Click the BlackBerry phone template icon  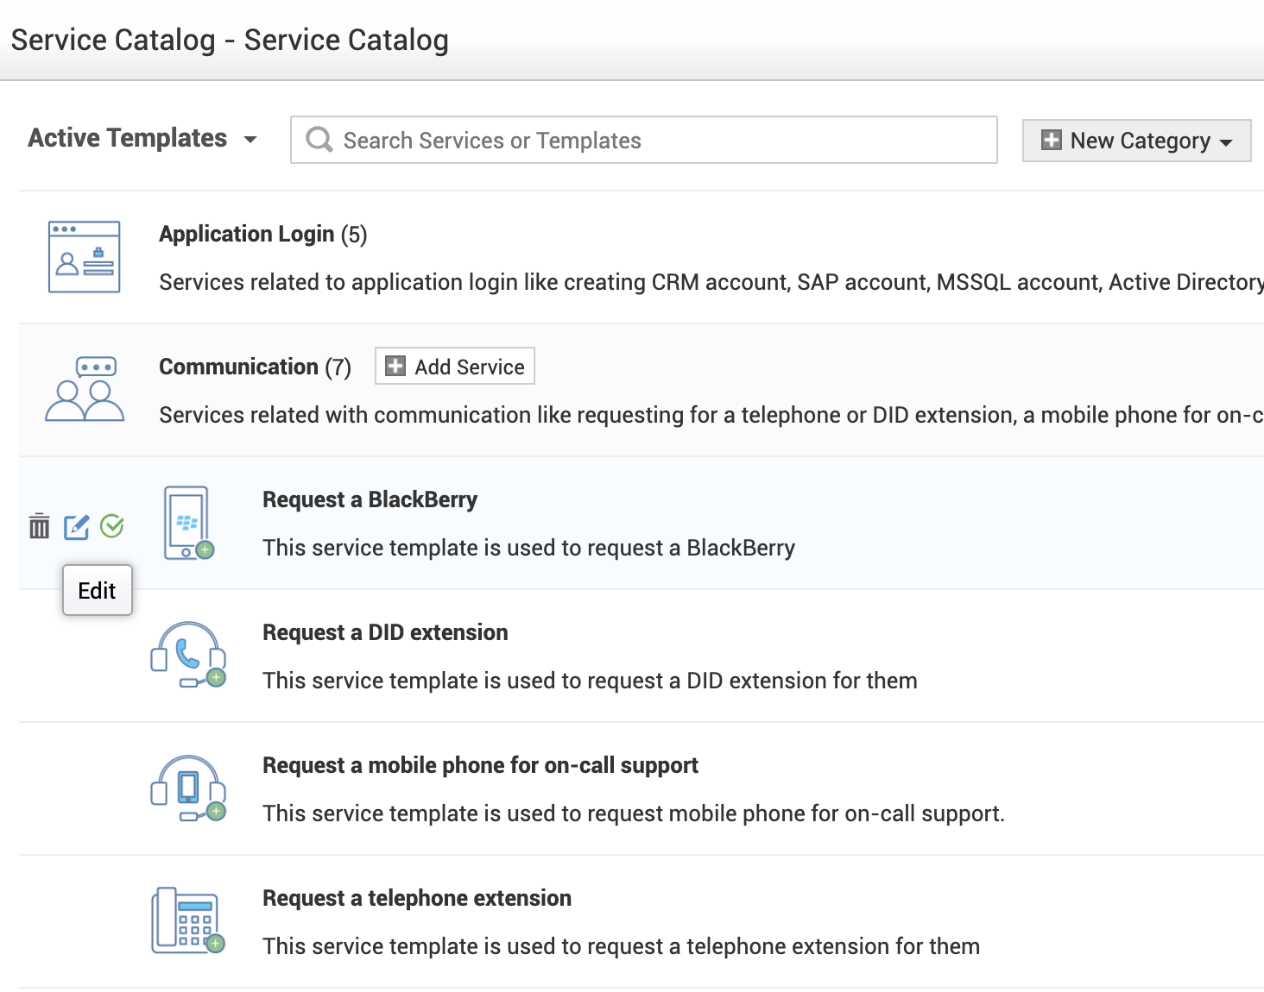click(189, 523)
